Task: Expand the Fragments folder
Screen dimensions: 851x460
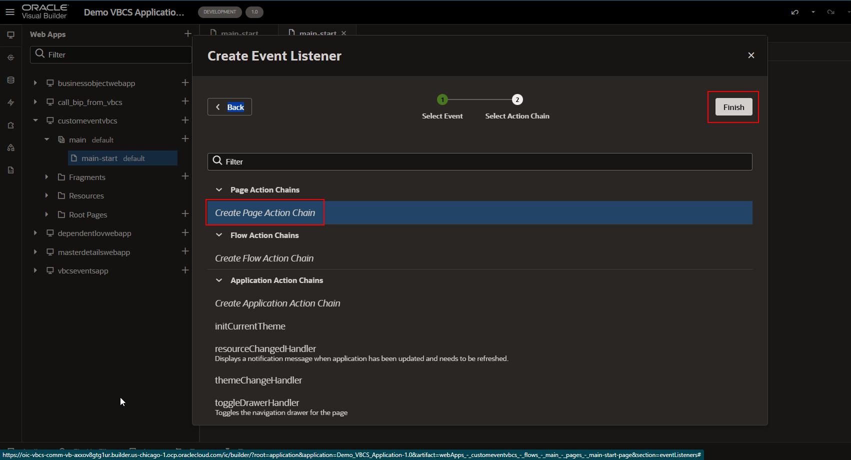Action: (x=46, y=177)
